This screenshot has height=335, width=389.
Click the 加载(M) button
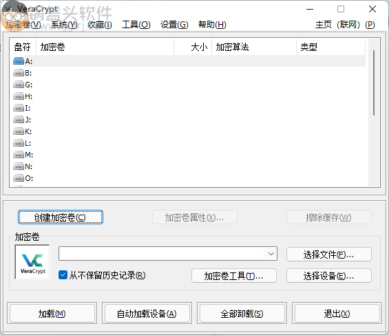click(x=52, y=314)
